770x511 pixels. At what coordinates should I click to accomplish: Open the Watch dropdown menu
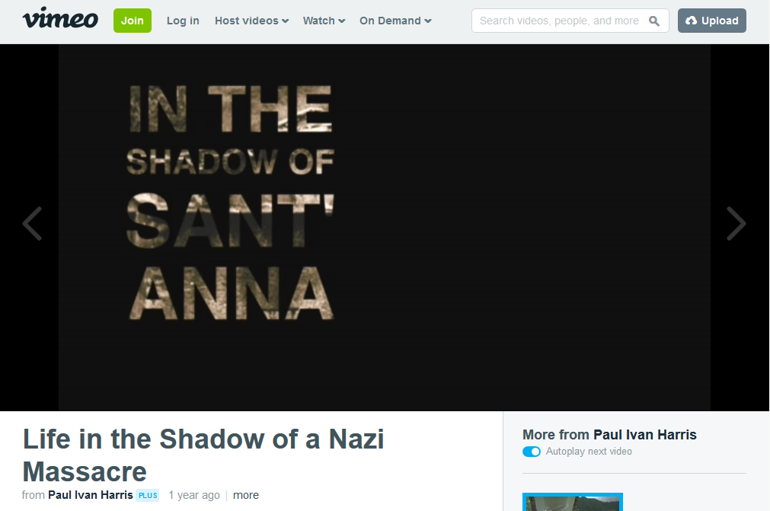[324, 21]
